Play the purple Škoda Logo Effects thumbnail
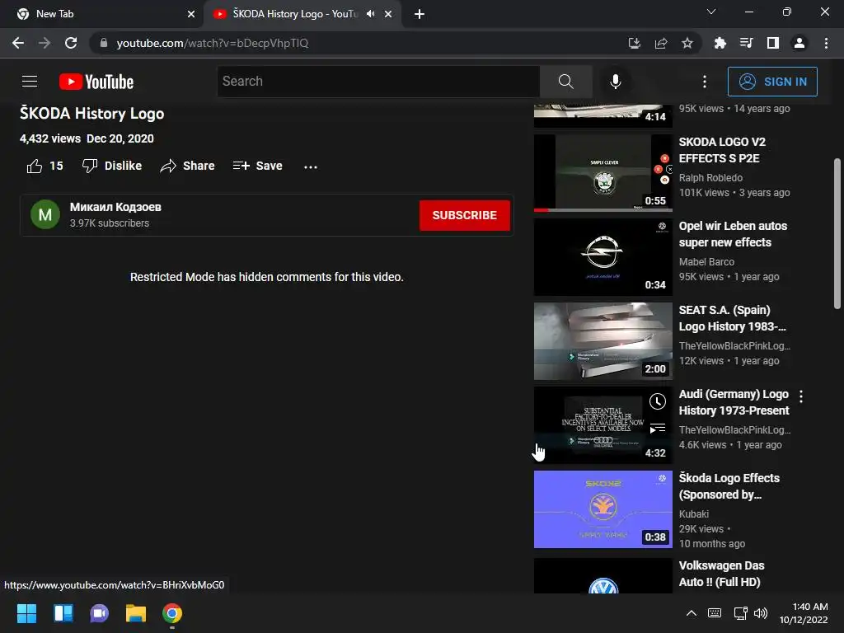 603,509
